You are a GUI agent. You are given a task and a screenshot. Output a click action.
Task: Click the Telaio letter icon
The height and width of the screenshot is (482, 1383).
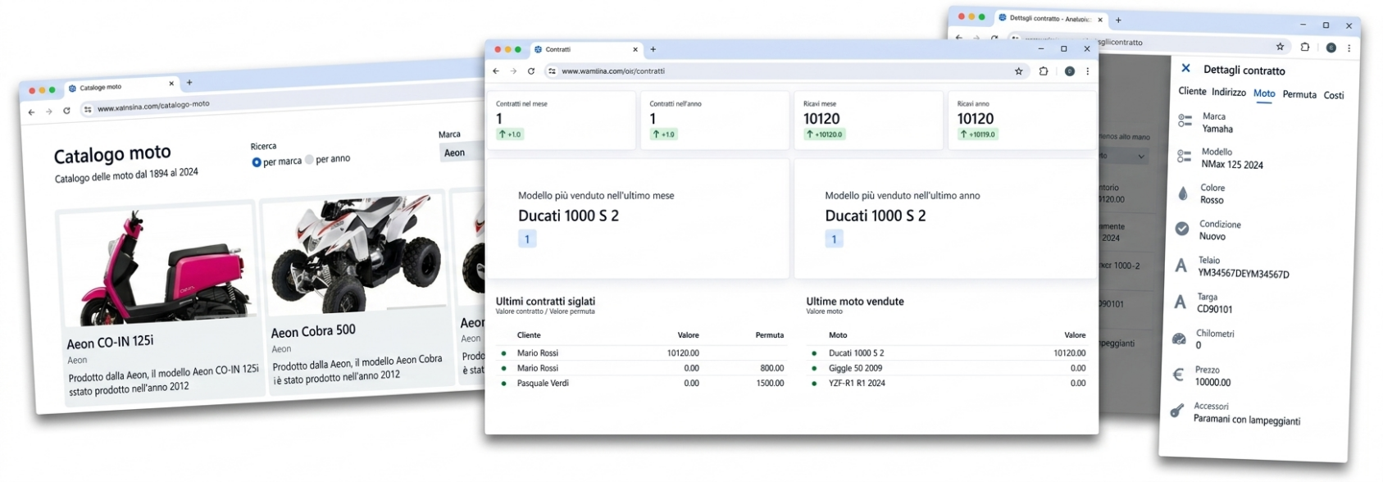pyautogui.click(x=1181, y=266)
